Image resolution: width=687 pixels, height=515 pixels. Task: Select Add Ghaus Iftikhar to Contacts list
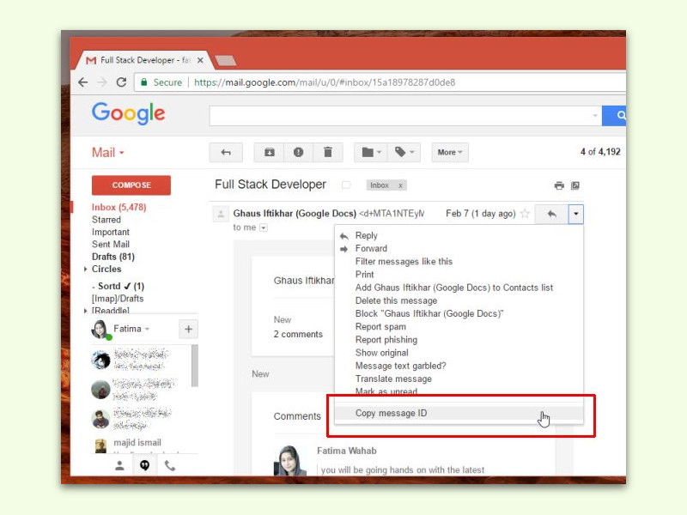[x=454, y=288]
